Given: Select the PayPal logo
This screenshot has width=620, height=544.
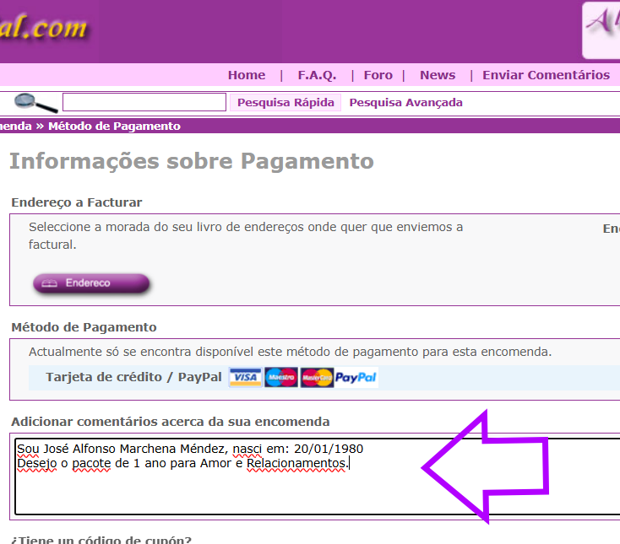Looking at the screenshot, I should tap(356, 378).
